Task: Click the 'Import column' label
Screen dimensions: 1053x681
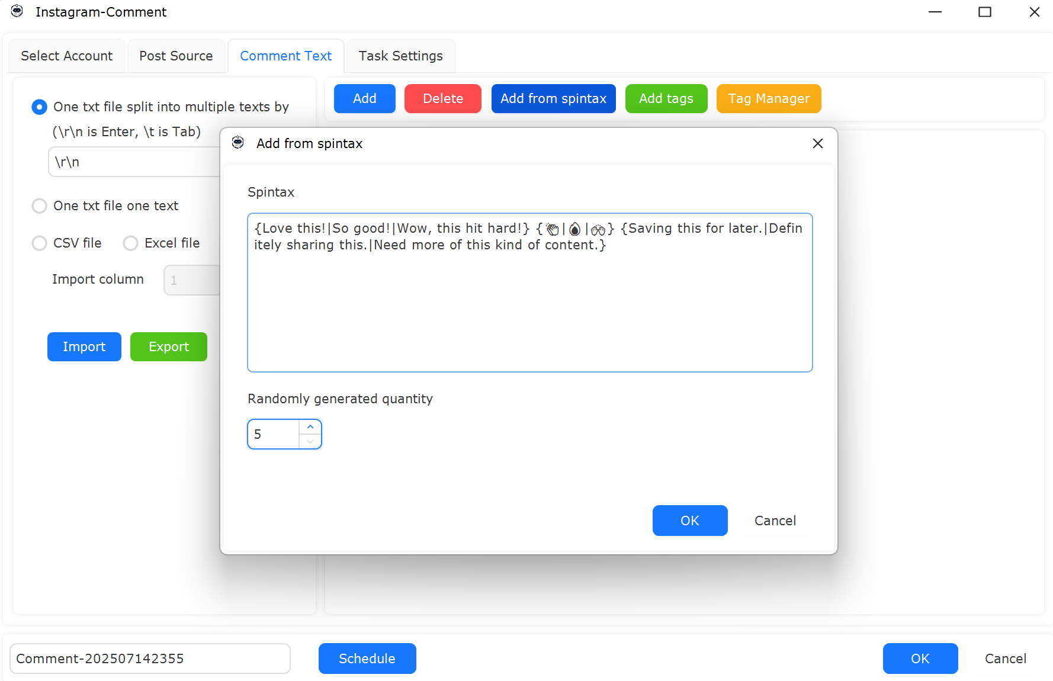Action: [x=98, y=279]
